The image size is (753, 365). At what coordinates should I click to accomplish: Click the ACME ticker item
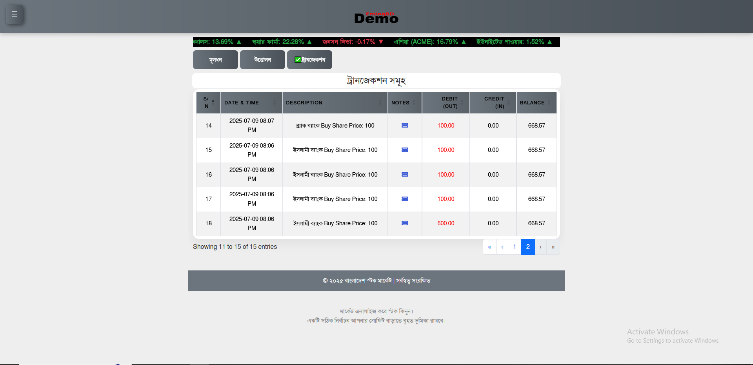click(430, 42)
